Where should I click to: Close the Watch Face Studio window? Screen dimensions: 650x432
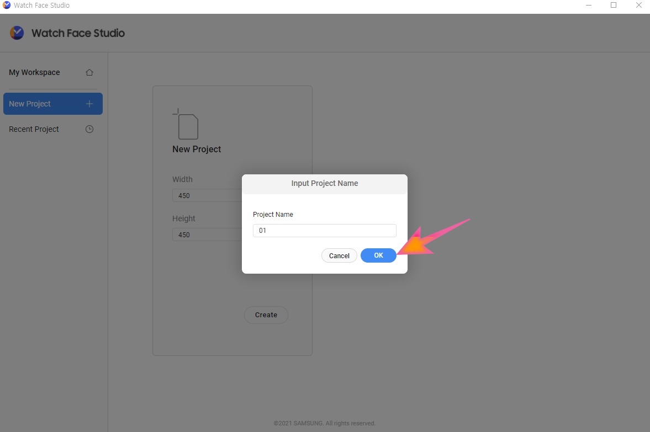point(639,5)
